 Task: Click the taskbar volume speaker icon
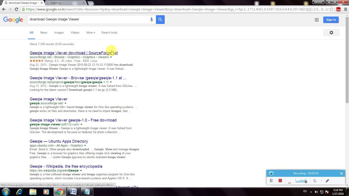(316, 192)
